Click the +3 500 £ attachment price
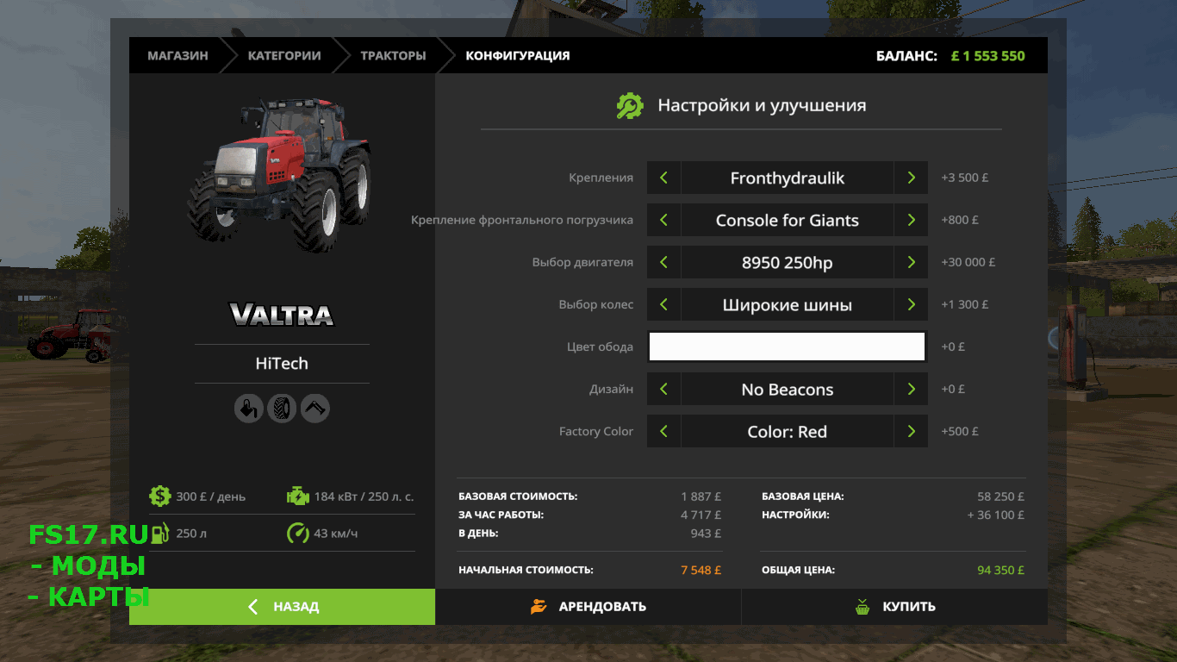This screenshot has width=1177, height=662. 964,178
